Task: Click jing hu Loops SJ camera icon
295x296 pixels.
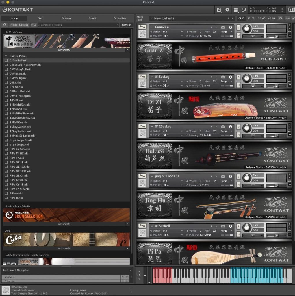Action: coord(223,177)
